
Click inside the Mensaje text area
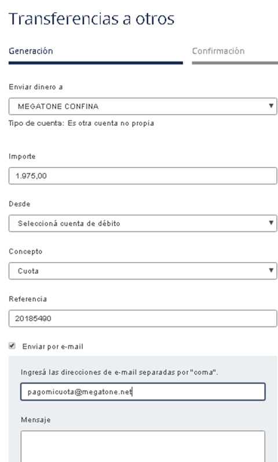[x=143, y=446]
